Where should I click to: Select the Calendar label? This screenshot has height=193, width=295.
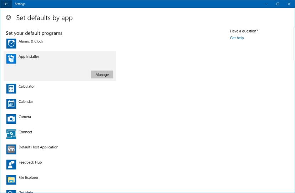(x=26, y=102)
